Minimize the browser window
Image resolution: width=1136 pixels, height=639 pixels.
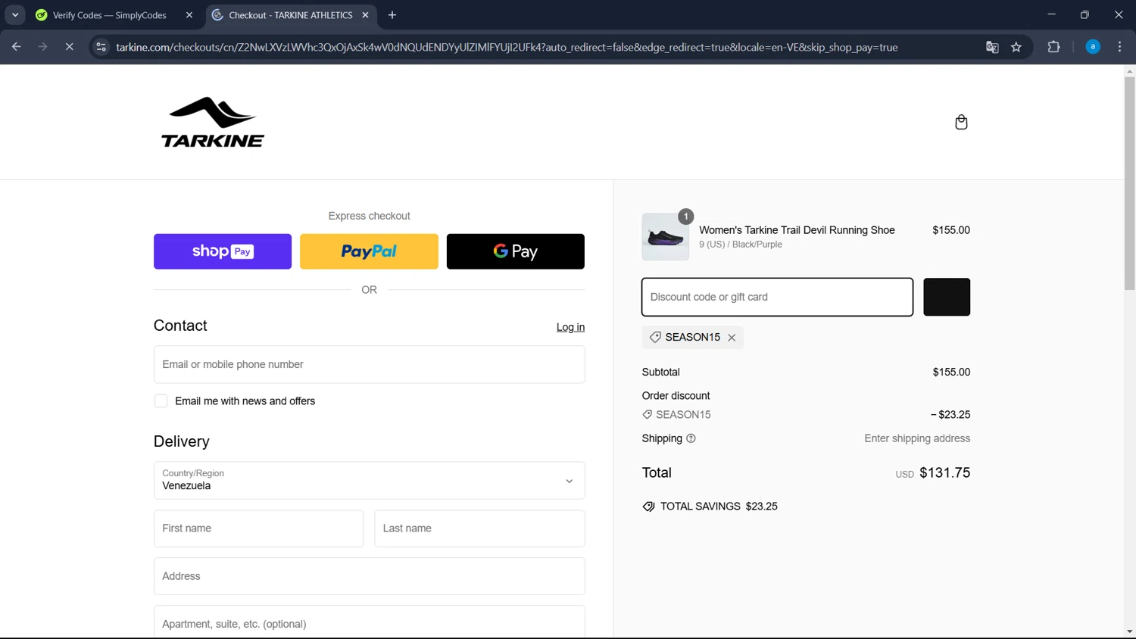coord(1051,15)
